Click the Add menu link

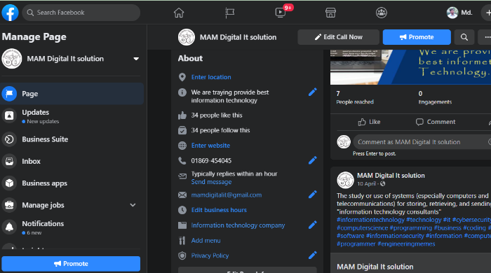pyautogui.click(x=206, y=241)
